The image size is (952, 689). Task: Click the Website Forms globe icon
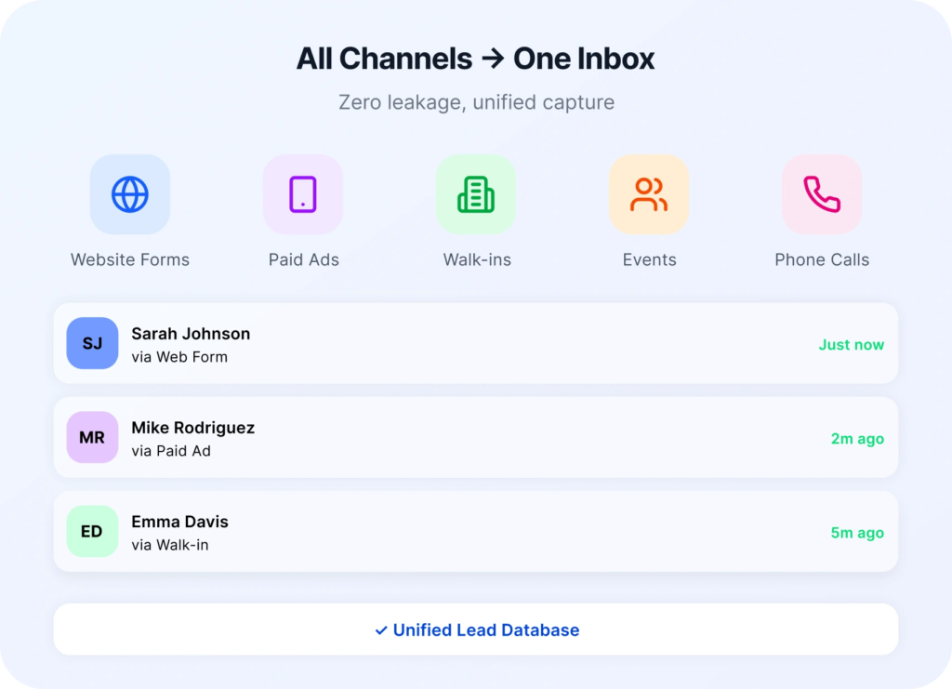pos(130,194)
